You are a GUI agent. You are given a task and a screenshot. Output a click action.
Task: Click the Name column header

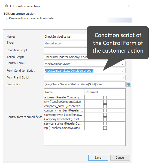click(64, 92)
